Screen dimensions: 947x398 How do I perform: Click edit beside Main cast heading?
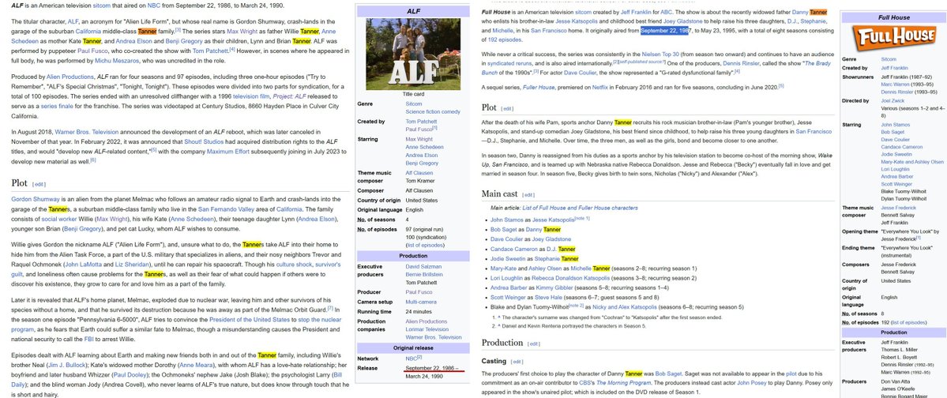[528, 195]
